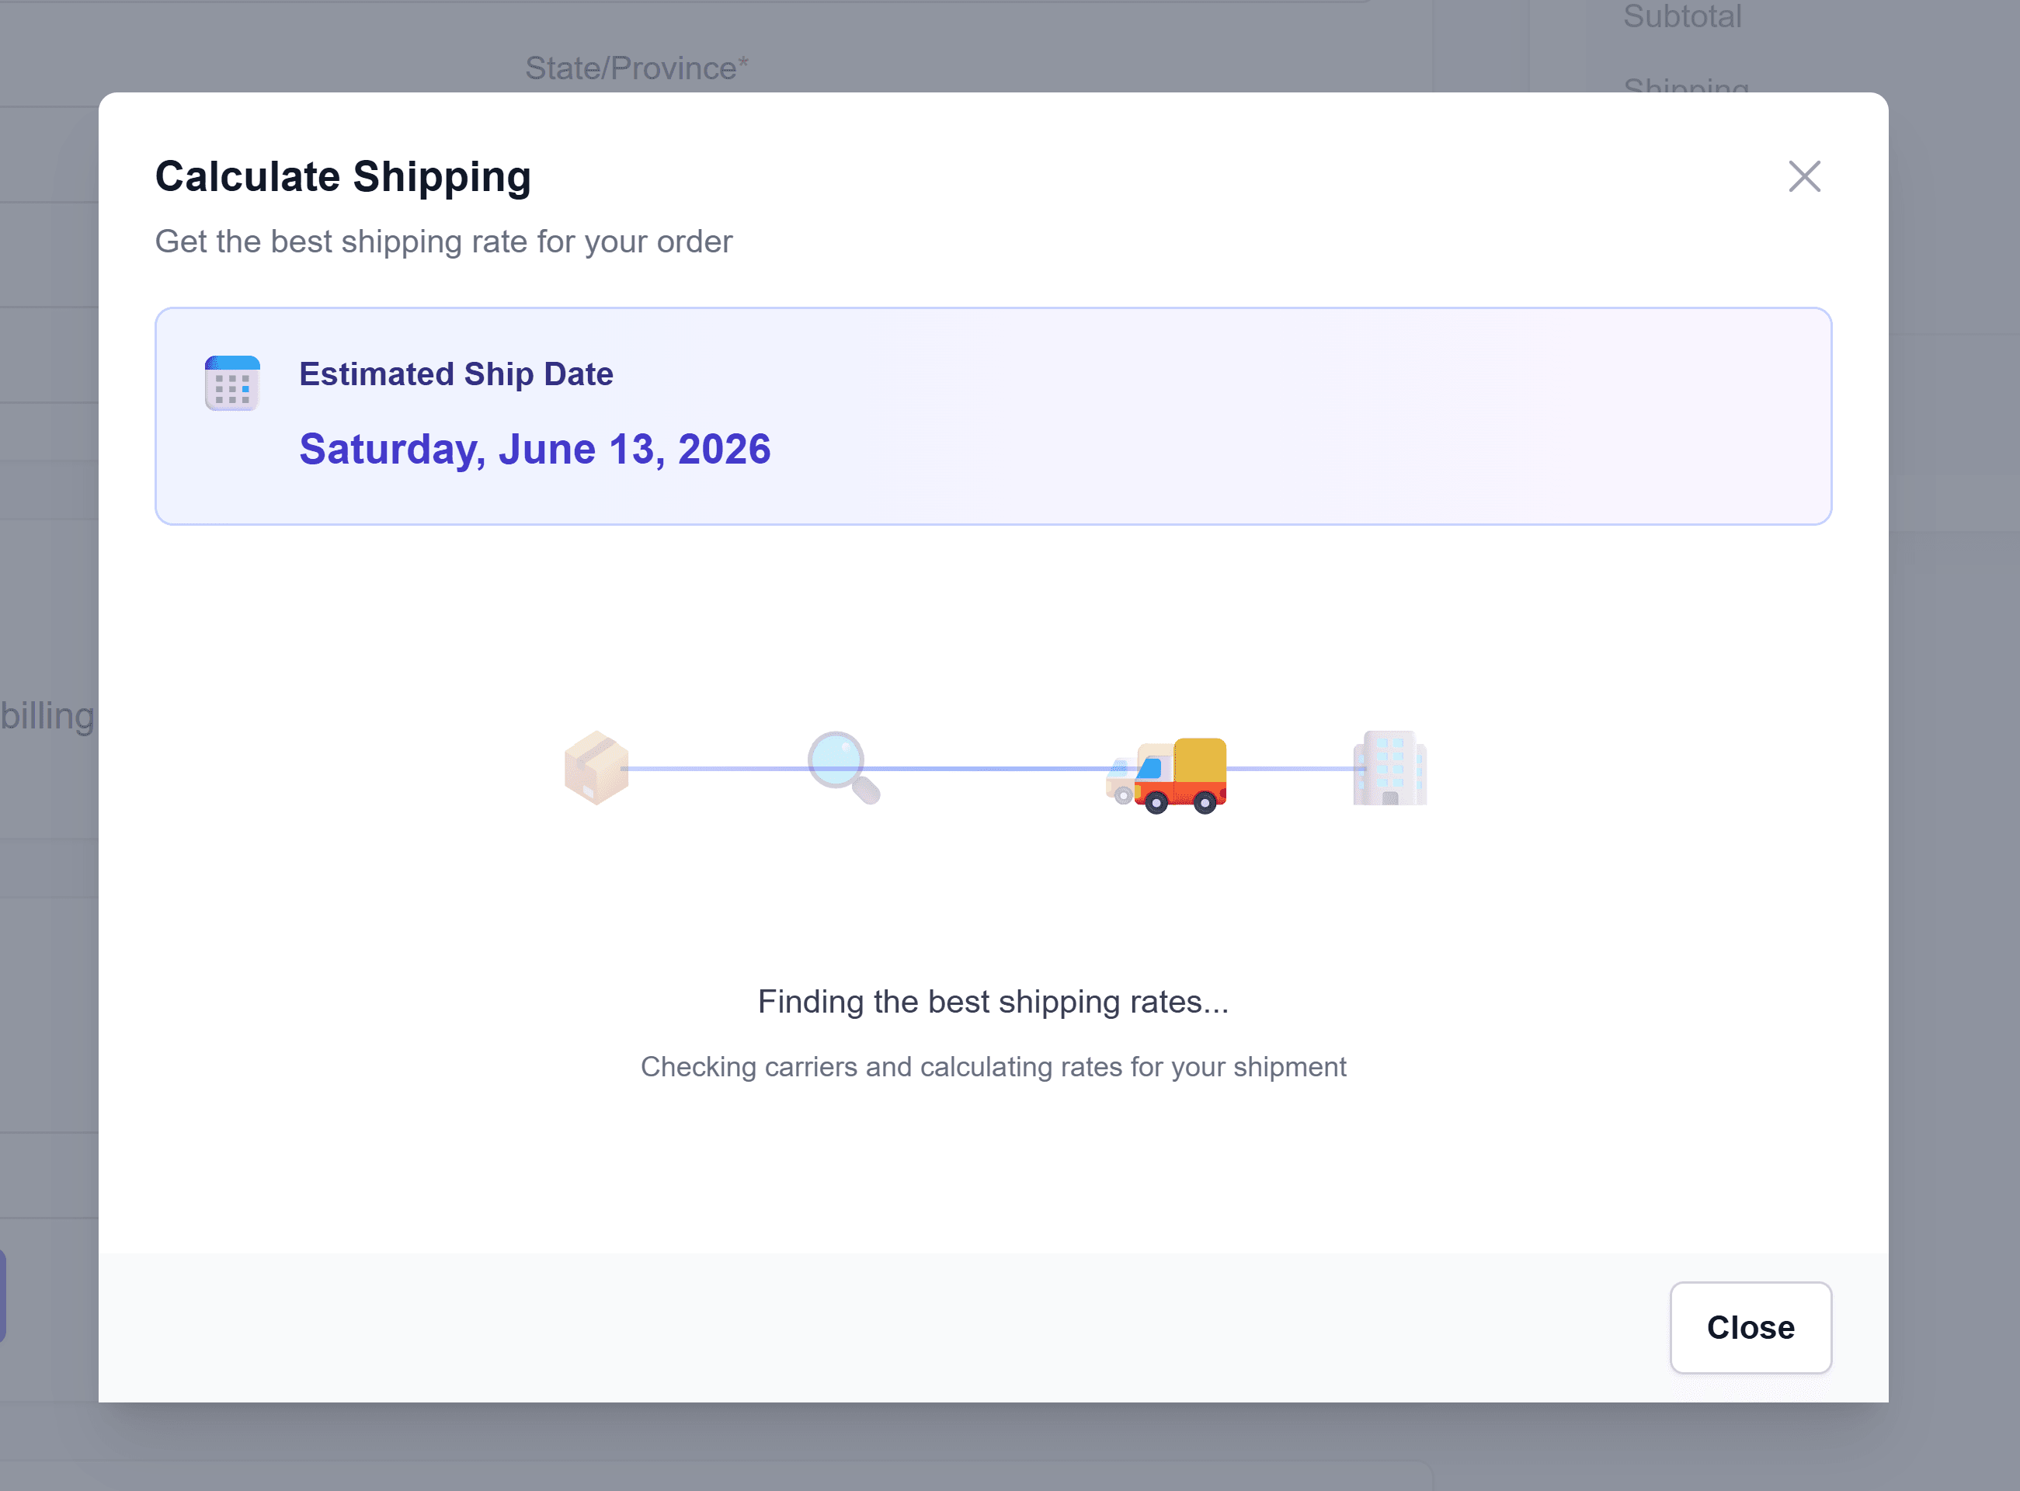Screen dimensions: 2020x1491
Task: Click the calendar icon beside Estimated Ship Date
Action: [232, 383]
